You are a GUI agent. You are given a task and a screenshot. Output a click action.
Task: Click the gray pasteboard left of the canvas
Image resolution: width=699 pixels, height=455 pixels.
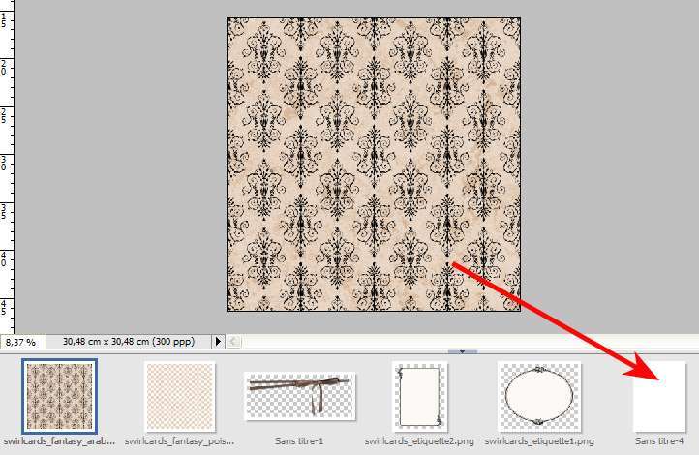(116, 165)
